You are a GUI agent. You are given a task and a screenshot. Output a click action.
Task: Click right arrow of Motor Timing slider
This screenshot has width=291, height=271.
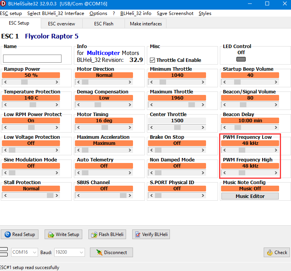[130, 127]
